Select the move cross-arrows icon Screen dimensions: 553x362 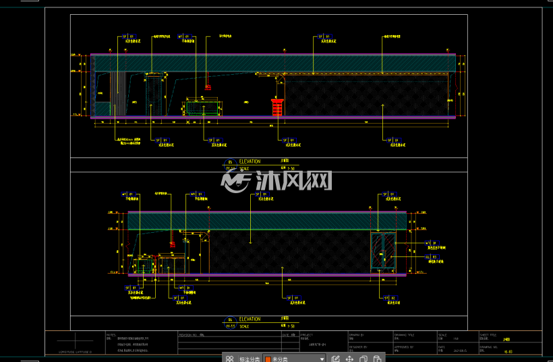pyautogui.click(x=349, y=359)
